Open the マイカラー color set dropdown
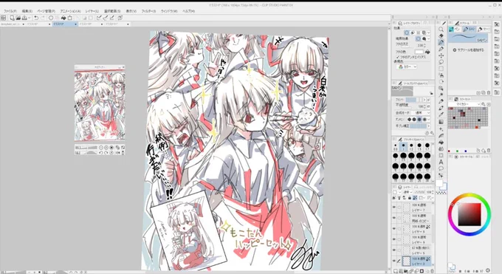This screenshot has height=274, width=502. [x=464, y=104]
